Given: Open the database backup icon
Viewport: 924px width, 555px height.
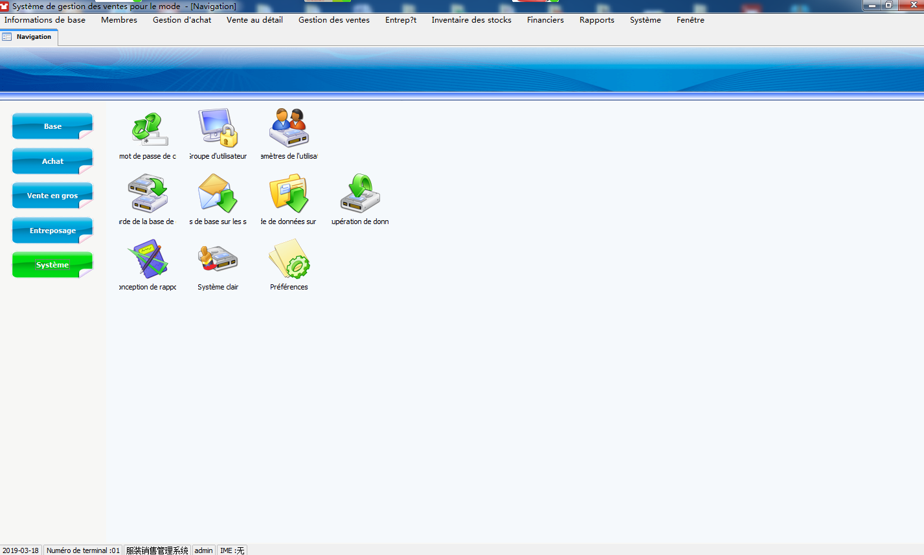Looking at the screenshot, I should click(x=148, y=194).
